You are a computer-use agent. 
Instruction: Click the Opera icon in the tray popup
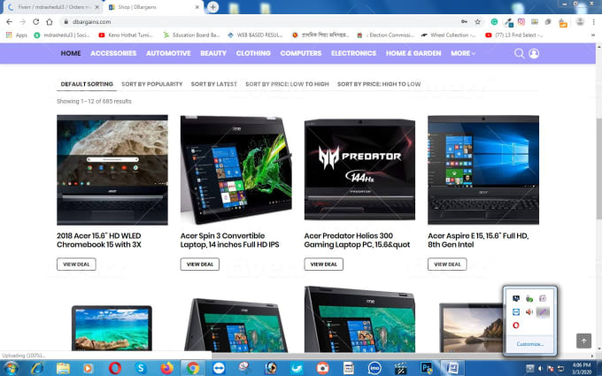(516, 326)
